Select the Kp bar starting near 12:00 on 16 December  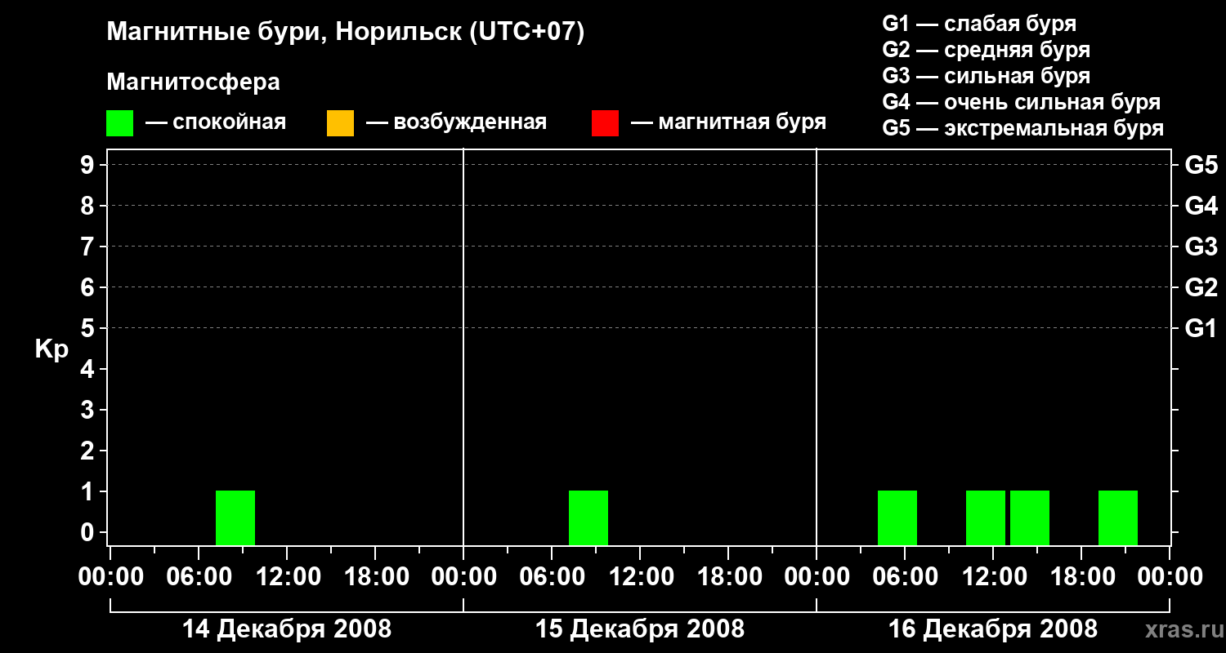coord(986,518)
